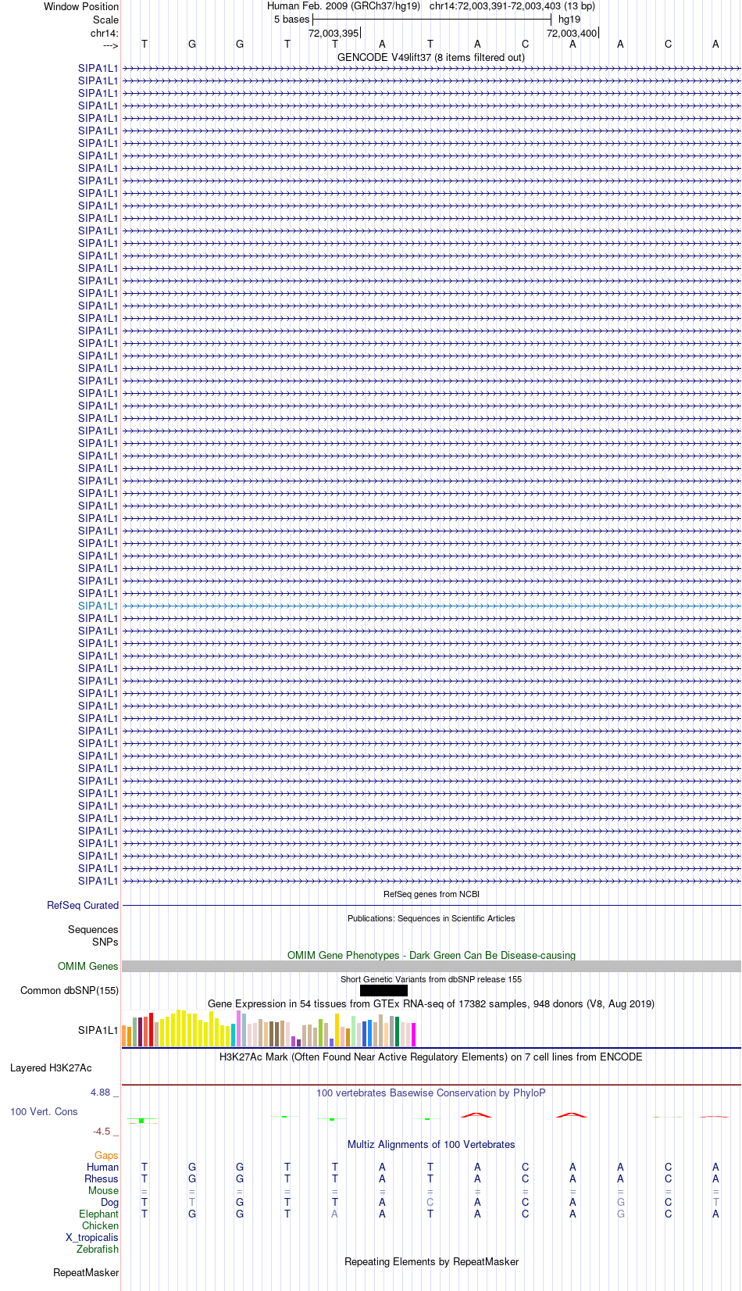Open 'Multiz Alignments of 100 Vertebrates' title
Screen dimensions: 742x1291
pyautogui.click(x=431, y=1144)
